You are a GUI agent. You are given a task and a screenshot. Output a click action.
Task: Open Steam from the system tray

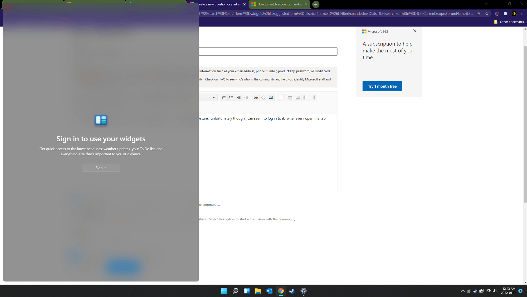(x=475, y=291)
